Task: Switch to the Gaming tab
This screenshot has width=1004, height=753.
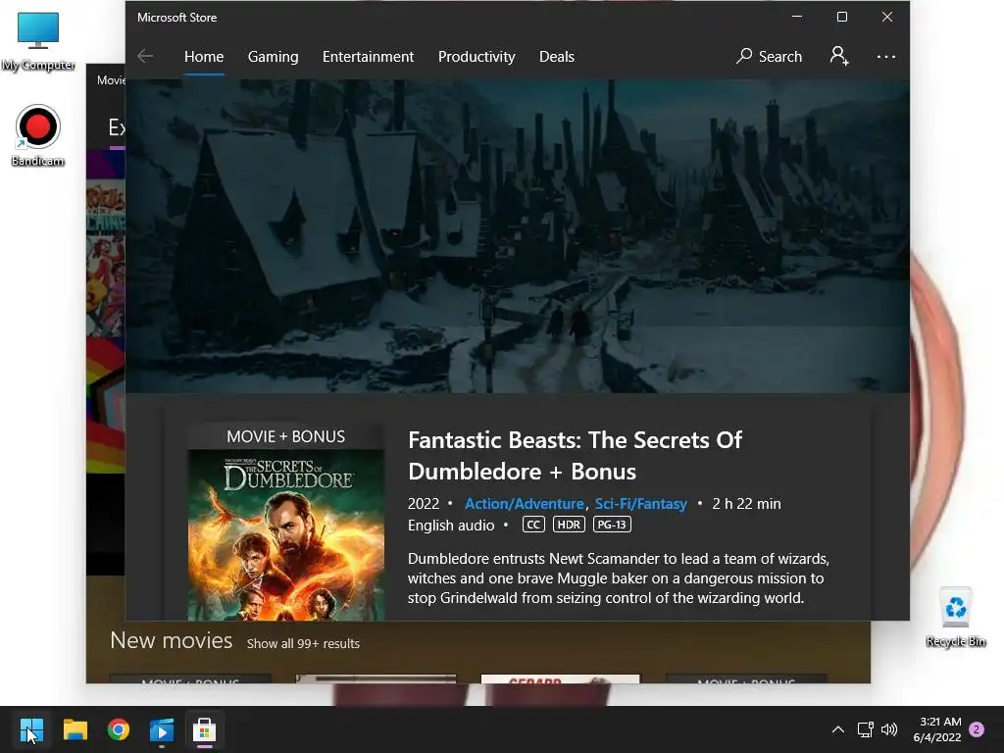Action: pyautogui.click(x=273, y=56)
